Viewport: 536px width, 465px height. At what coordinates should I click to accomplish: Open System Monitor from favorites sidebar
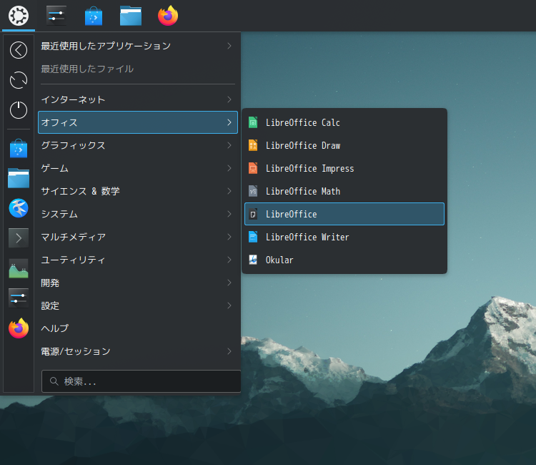click(19, 268)
